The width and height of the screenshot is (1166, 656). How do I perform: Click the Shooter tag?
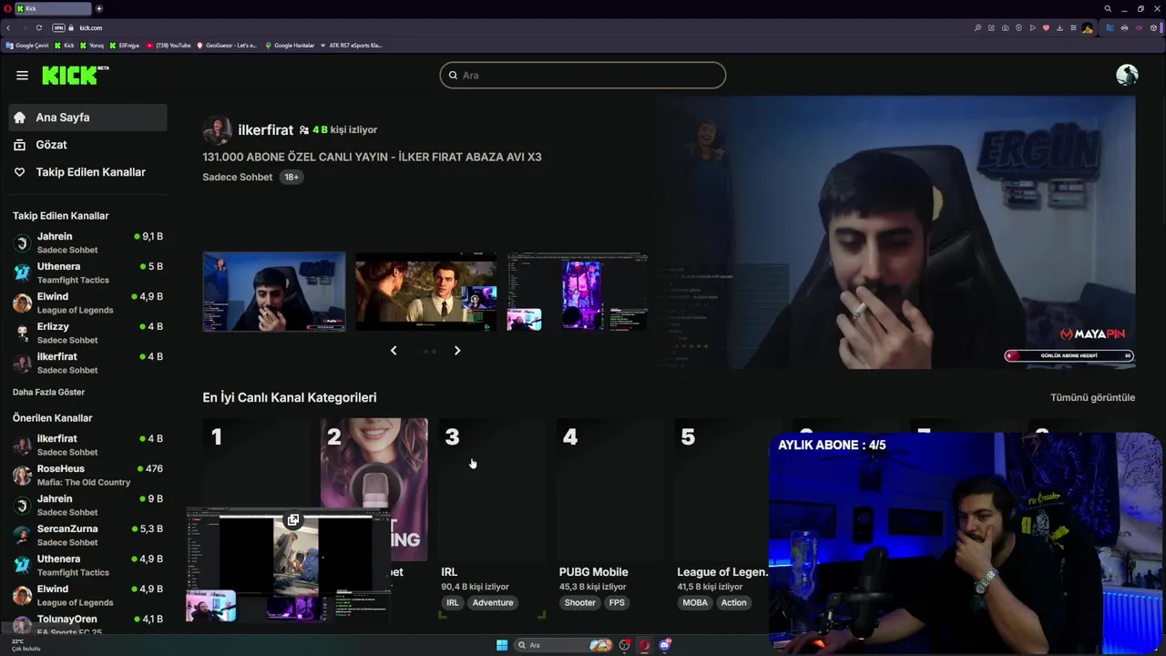coord(580,602)
